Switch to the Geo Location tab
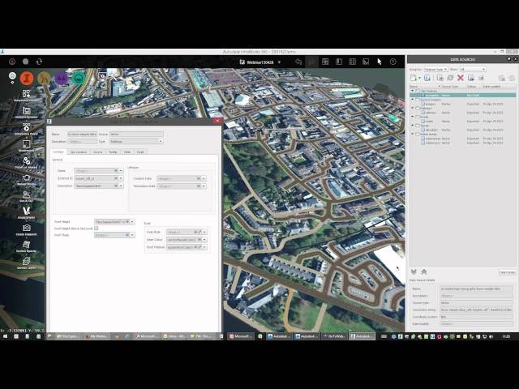This screenshot has height=389, width=519. (x=79, y=152)
